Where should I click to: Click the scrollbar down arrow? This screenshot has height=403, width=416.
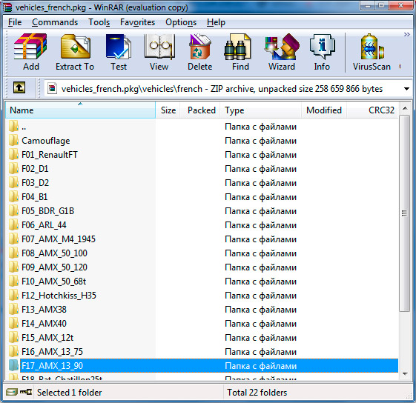[x=405, y=374]
